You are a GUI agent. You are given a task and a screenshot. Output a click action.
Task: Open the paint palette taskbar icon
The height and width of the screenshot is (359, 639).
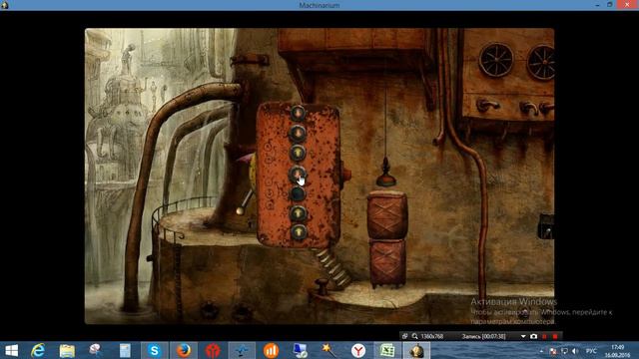click(x=96, y=350)
